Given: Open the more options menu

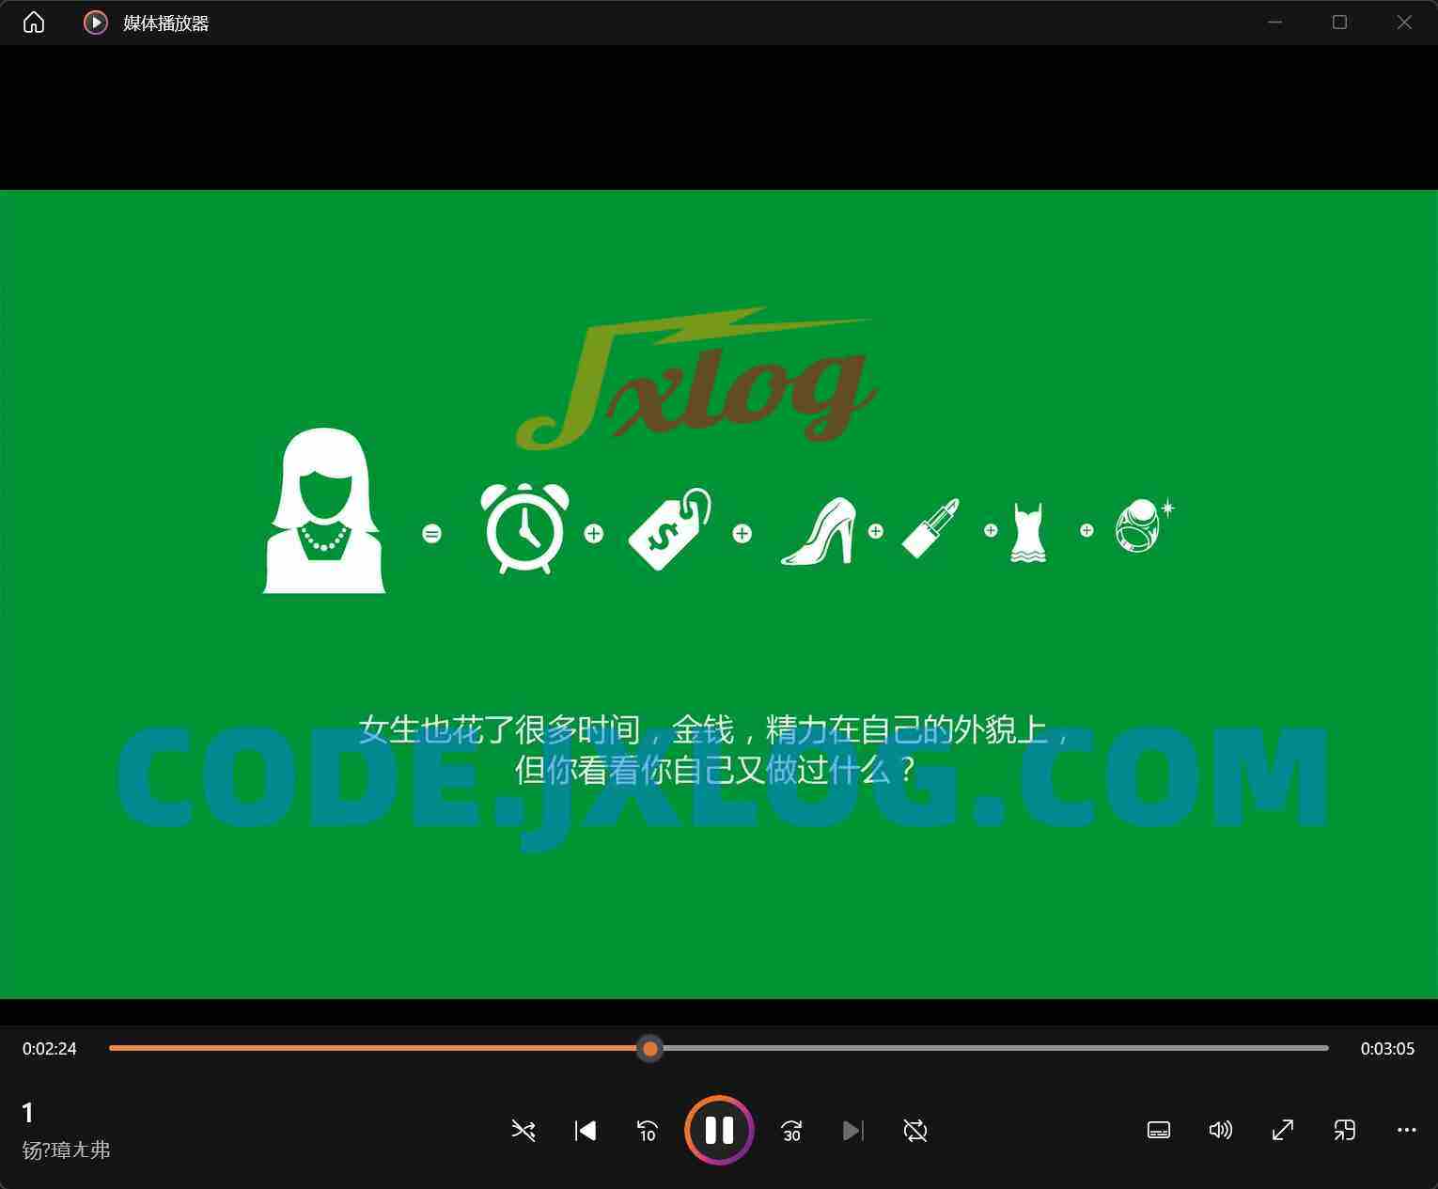Looking at the screenshot, I should click(x=1406, y=1130).
